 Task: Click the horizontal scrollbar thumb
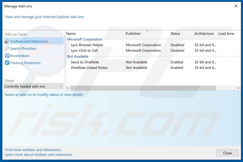coord(143,88)
